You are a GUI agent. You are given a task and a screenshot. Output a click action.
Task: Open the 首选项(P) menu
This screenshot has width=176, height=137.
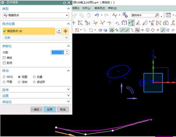click(x=100, y=8)
